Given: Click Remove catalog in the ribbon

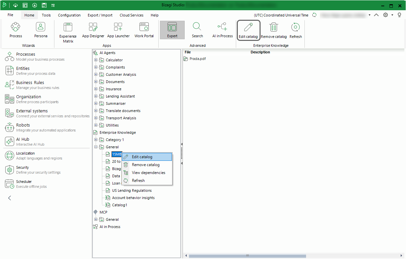Looking at the screenshot, I should [x=274, y=30].
